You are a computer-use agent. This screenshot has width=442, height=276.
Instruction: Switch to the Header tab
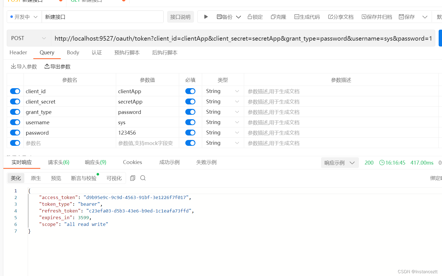(x=18, y=53)
